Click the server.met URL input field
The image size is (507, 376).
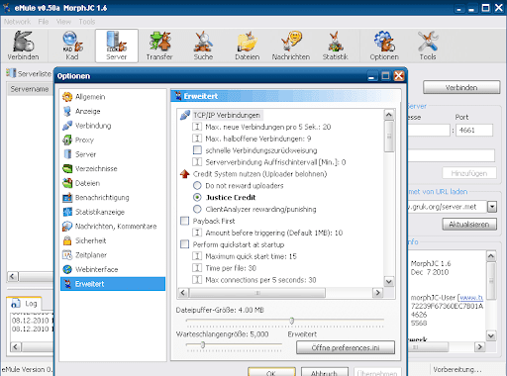point(448,207)
